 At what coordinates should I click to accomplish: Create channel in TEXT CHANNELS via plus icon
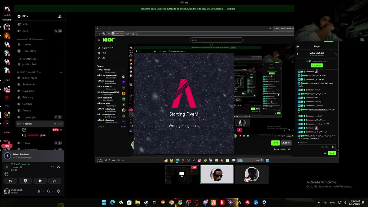(x=61, y=59)
